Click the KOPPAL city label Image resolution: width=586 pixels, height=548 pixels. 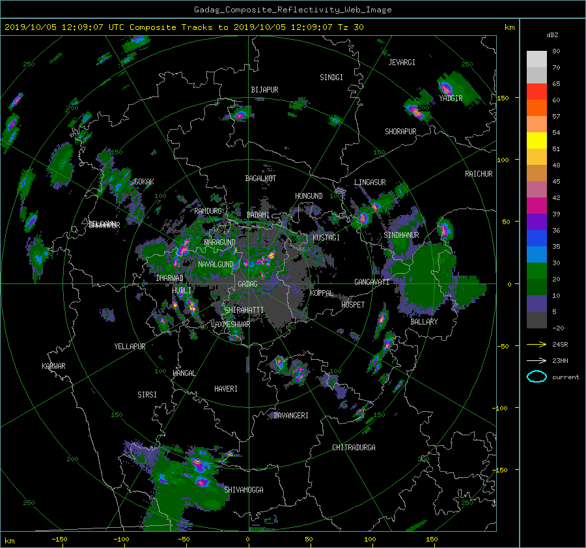322,293
